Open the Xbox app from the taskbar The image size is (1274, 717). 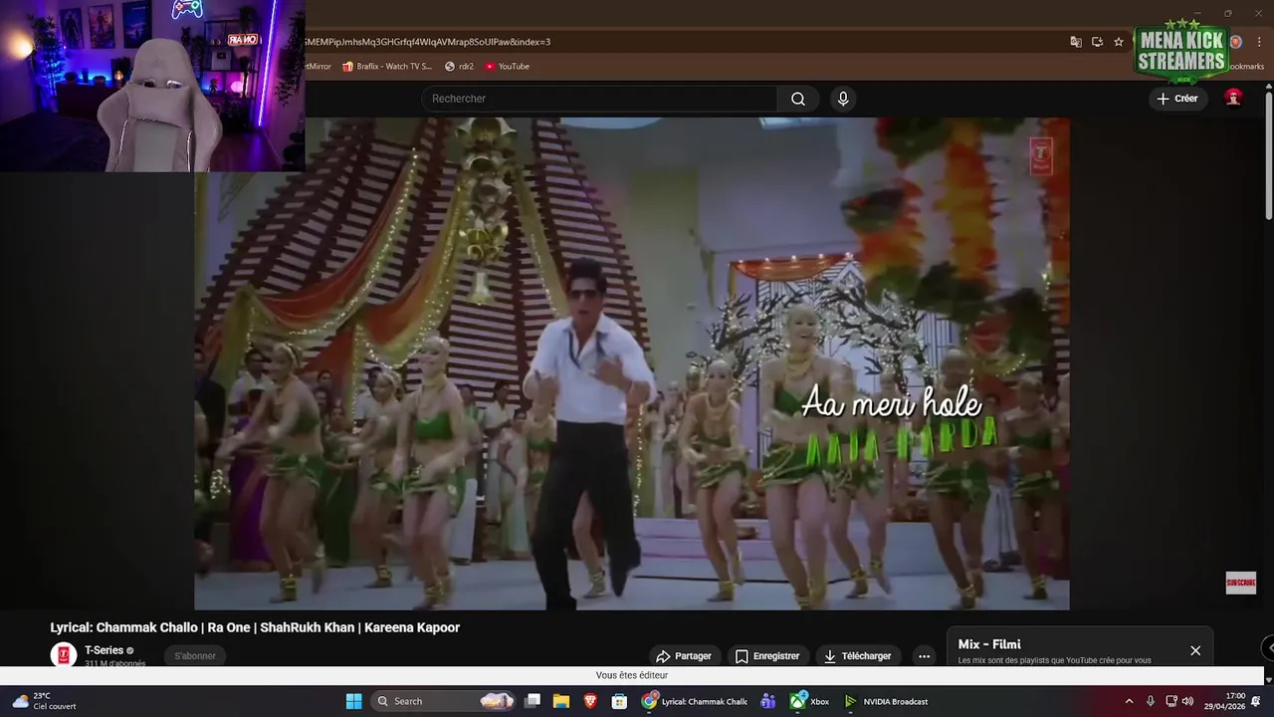pyautogui.click(x=809, y=701)
